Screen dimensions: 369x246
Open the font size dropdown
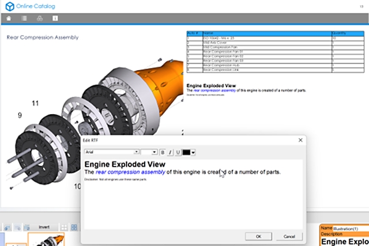point(155,152)
